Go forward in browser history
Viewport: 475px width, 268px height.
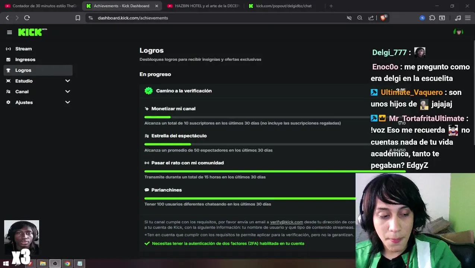click(x=17, y=18)
